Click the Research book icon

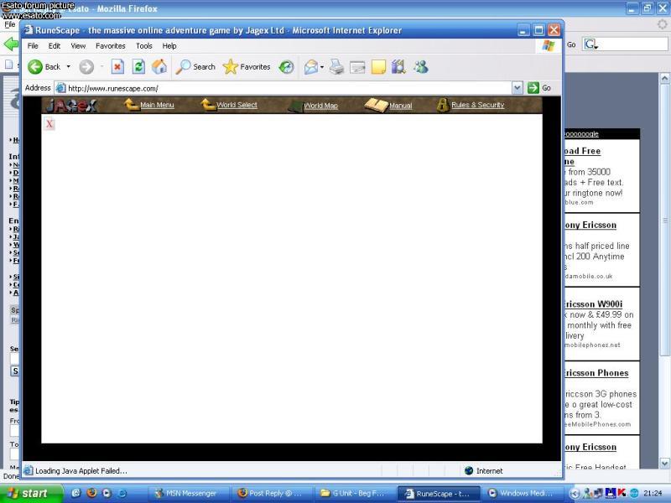(x=398, y=67)
